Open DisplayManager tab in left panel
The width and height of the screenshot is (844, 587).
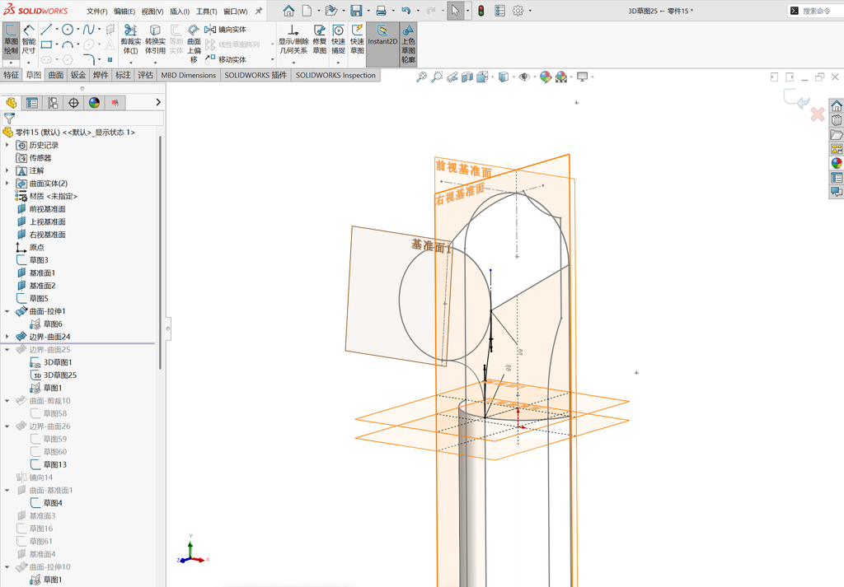pos(94,103)
